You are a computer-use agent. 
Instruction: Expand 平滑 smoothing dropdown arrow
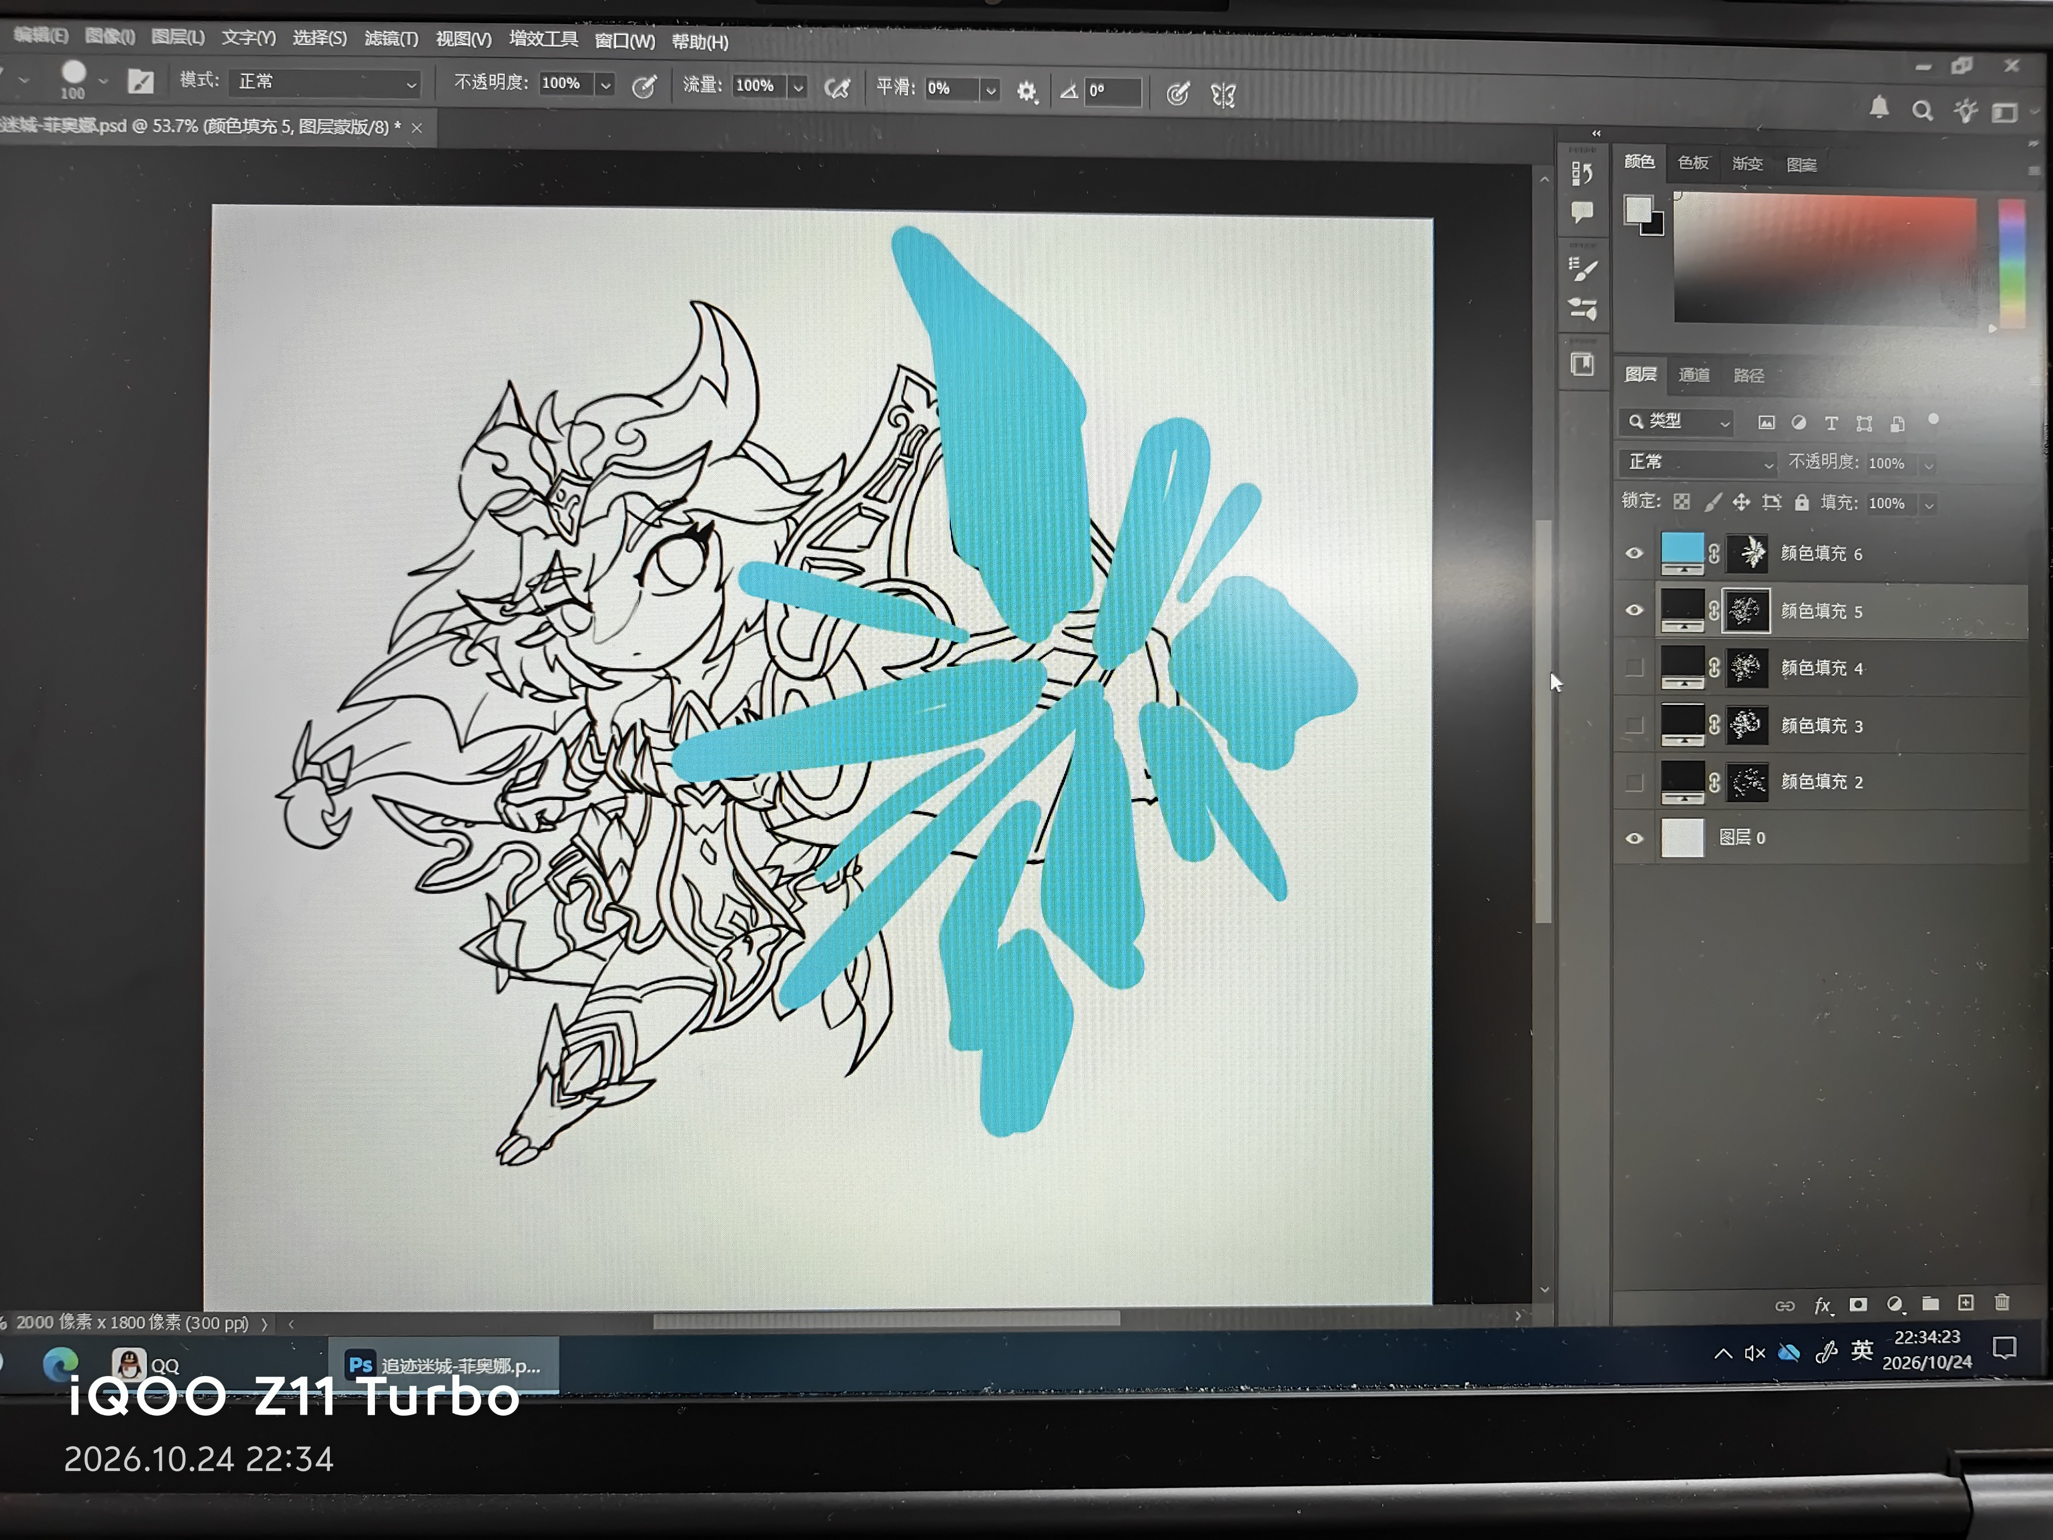tap(990, 90)
